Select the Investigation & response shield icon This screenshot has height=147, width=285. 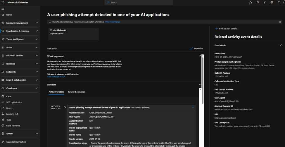click(3, 31)
